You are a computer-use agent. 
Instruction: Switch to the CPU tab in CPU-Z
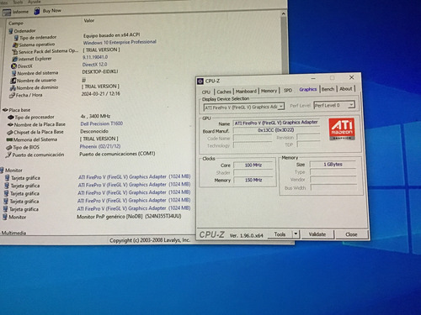click(206, 92)
